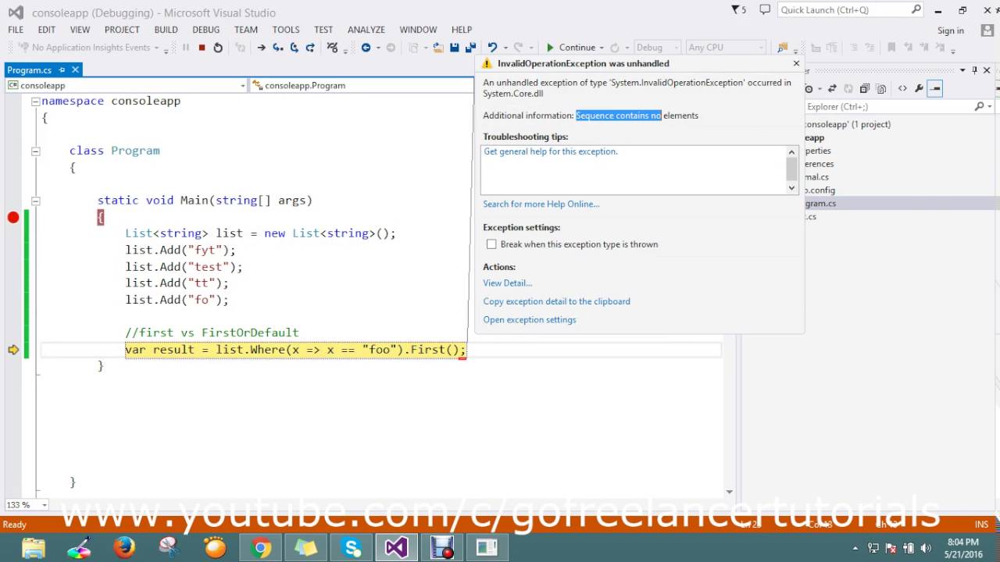Open Firefox from the taskbar

click(x=124, y=547)
